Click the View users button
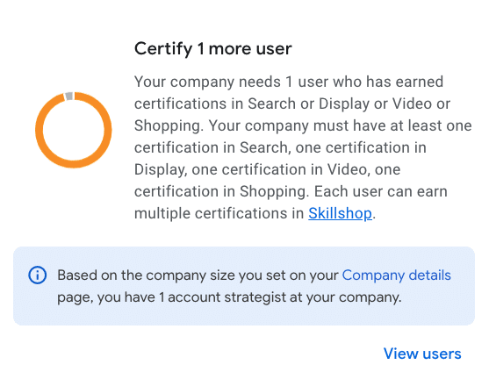This screenshot has width=489, height=379. click(422, 354)
